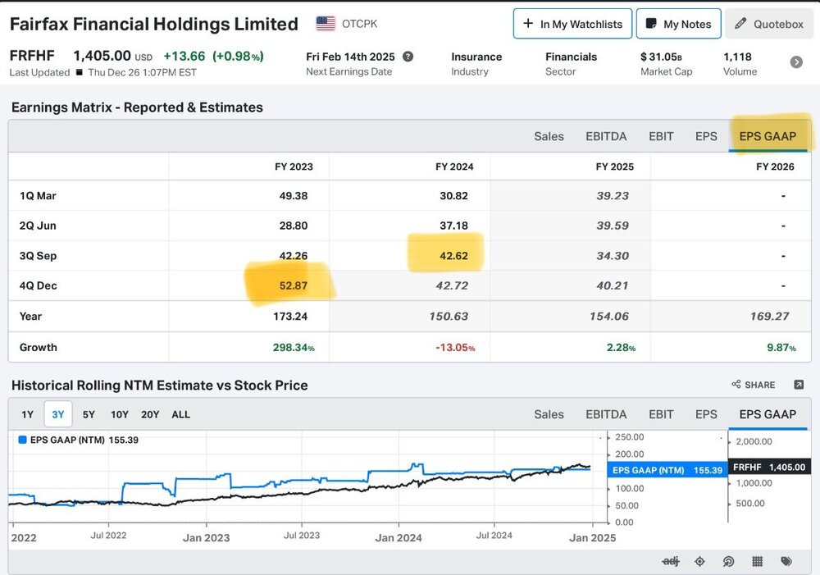Open the chart in expanded view
The width and height of the screenshot is (820, 575).
coord(799,385)
